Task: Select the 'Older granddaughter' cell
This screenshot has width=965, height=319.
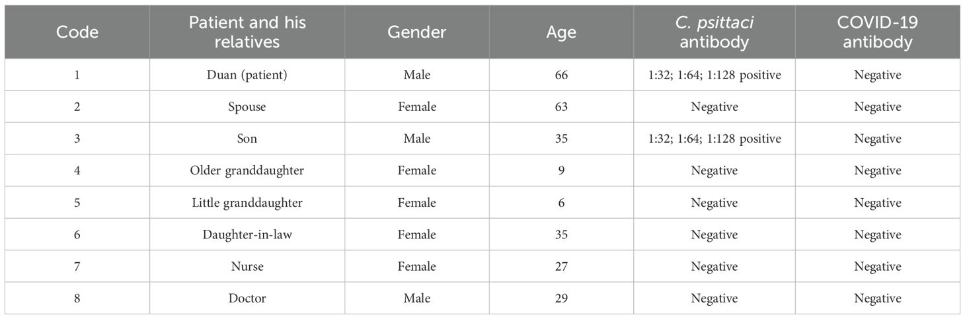Action: pyautogui.click(x=247, y=170)
